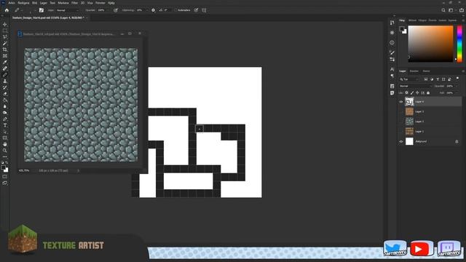Open the Notes panel icon in dock
Image resolution: width=466 pixels, height=262 pixels.
[392, 92]
